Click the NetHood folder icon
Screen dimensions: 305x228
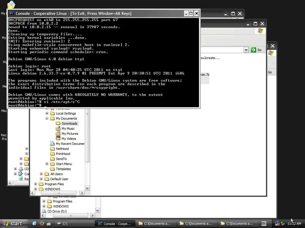click(x=52, y=148)
